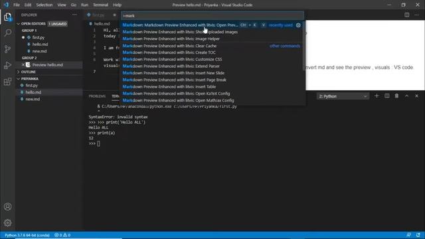Configure keybinding gear for Open Preview command

pyautogui.click(x=298, y=25)
